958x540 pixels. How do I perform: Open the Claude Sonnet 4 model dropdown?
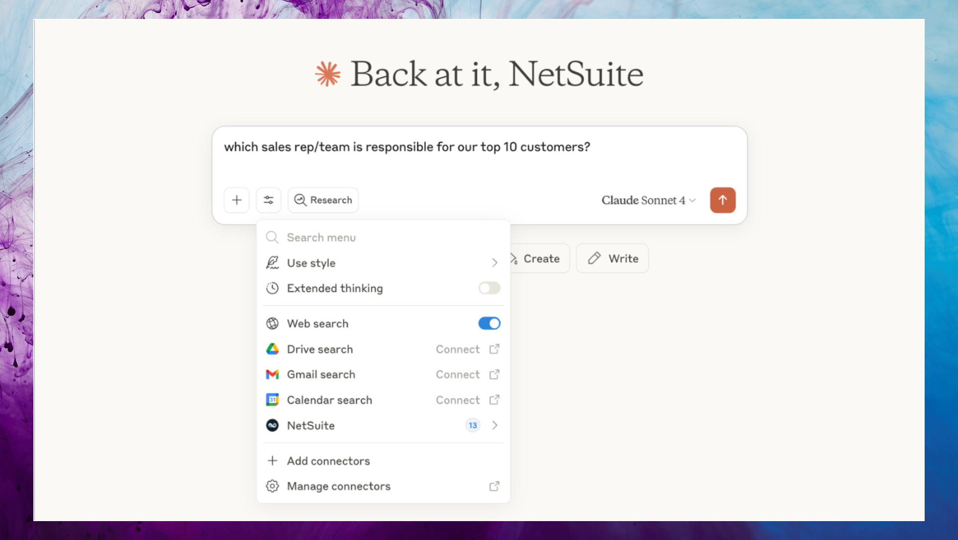click(648, 200)
